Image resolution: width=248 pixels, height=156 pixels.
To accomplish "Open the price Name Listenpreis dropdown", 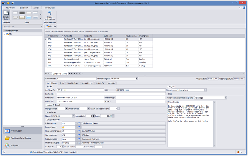I will click(x=74, y=116).
